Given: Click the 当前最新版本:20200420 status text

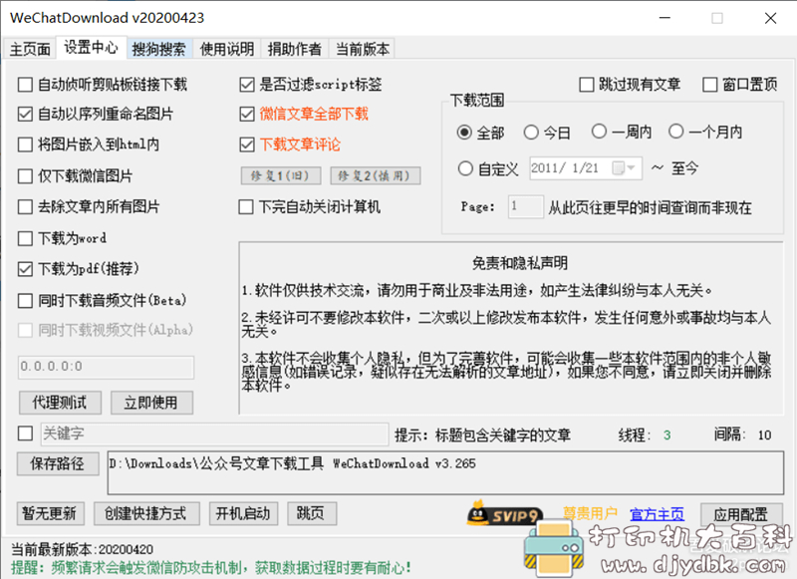Looking at the screenshot, I should 82,549.
